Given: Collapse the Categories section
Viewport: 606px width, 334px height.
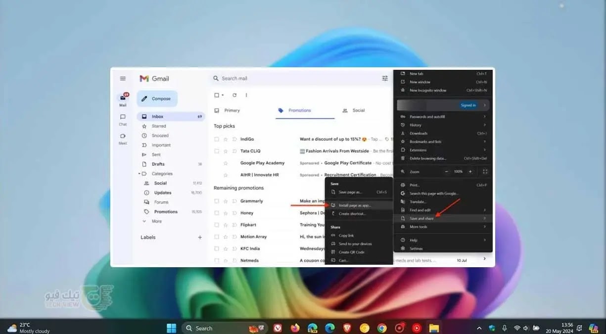Looking at the screenshot, I should (140, 174).
